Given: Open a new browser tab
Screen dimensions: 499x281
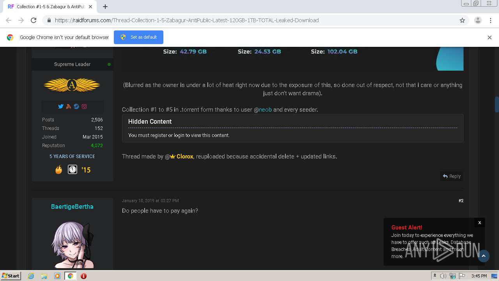Looking at the screenshot, I should tap(105, 7).
